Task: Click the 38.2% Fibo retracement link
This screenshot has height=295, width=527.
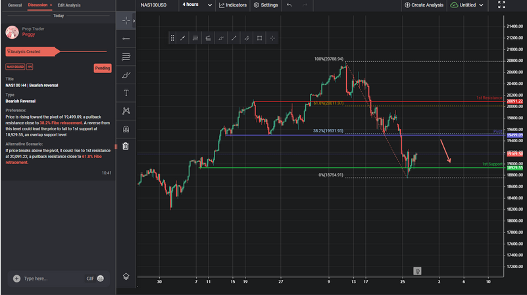Action: (x=61, y=122)
